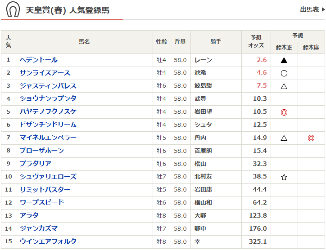This screenshot has height=250, width=326.
Task: Open horse ワープスピード
Action: coord(42,202)
